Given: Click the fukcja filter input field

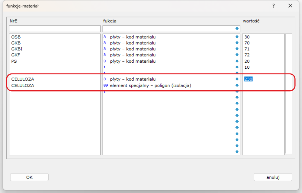Looking at the screenshot, I should 168,29.
